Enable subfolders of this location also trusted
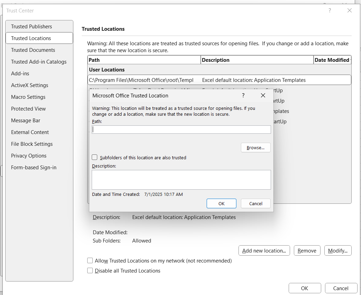 pos(94,157)
